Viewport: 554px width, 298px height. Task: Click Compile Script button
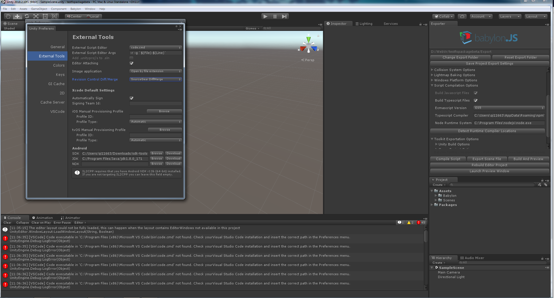click(x=448, y=159)
